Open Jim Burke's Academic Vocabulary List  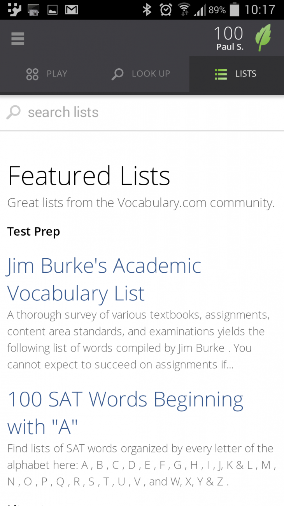pos(104,279)
